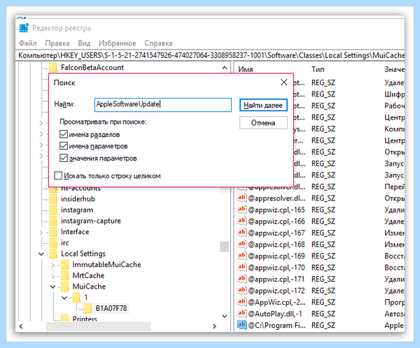This screenshot has width=420, height=348.
Task: Click the tree scroll up arrow
Action: [x=225, y=68]
